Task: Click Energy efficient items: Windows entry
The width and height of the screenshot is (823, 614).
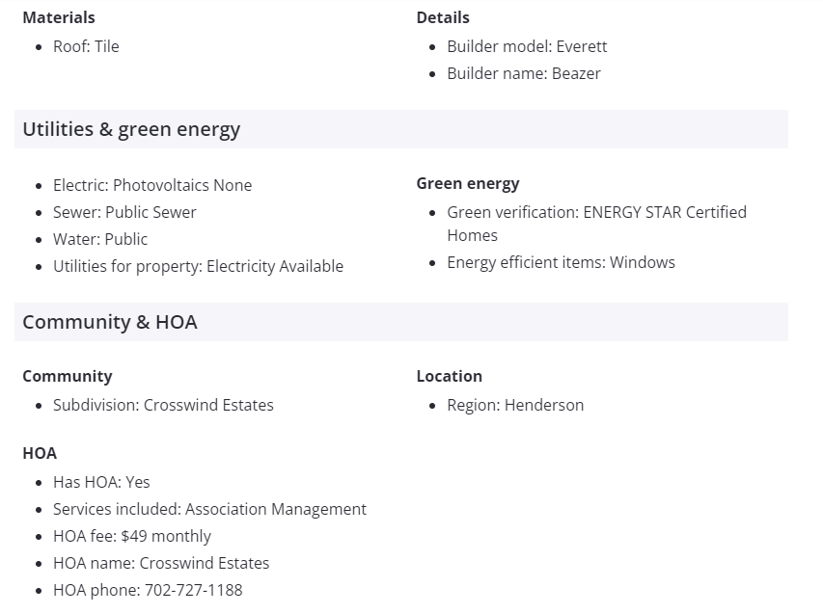Action: click(561, 262)
